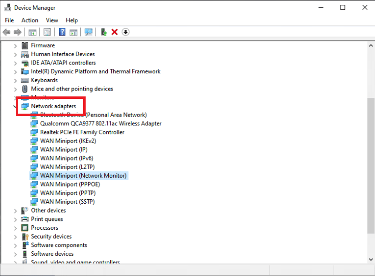Click the Software components puzzle icon
Viewport: 375px width, 276px height.
(25, 245)
